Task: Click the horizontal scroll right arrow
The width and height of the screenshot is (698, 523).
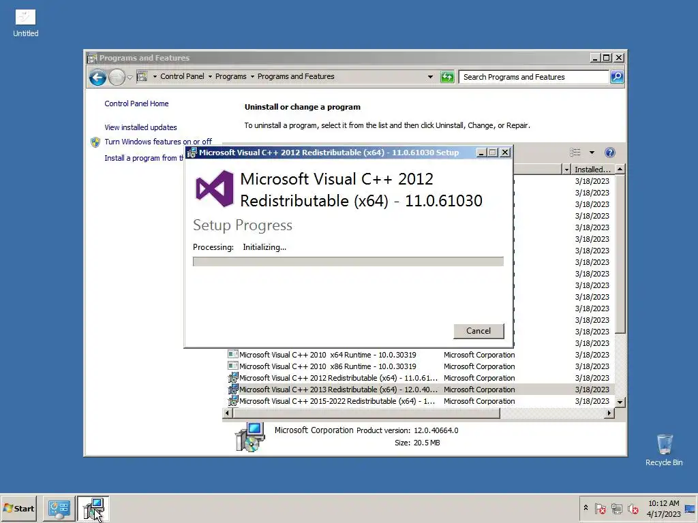Action: point(609,413)
